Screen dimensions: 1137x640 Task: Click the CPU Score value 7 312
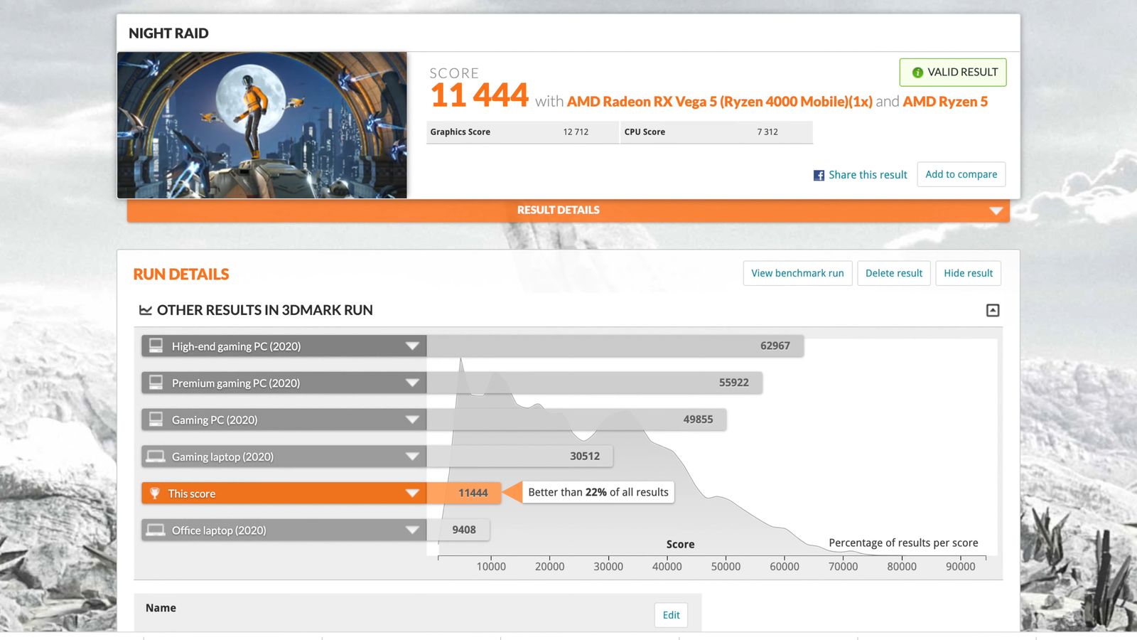pos(767,132)
